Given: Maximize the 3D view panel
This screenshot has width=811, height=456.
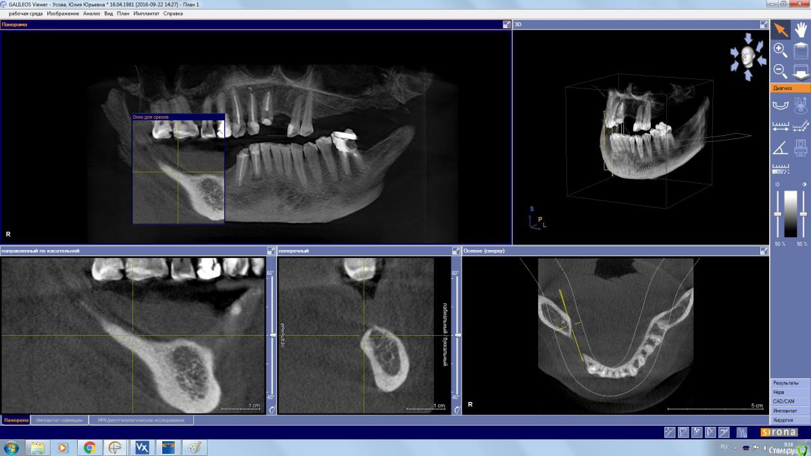Looking at the screenshot, I should pyautogui.click(x=764, y=24).
